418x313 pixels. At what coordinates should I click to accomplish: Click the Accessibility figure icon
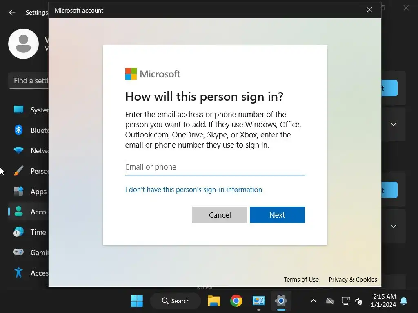coord(19,273)
